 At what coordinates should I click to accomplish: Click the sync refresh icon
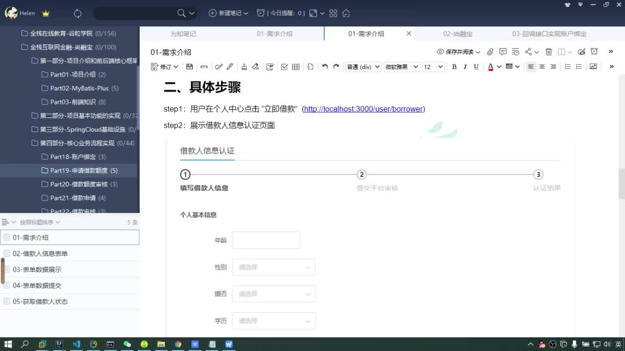click(78, 13)
